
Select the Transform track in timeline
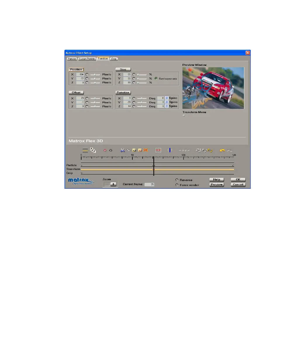click(x=157, y=169)
